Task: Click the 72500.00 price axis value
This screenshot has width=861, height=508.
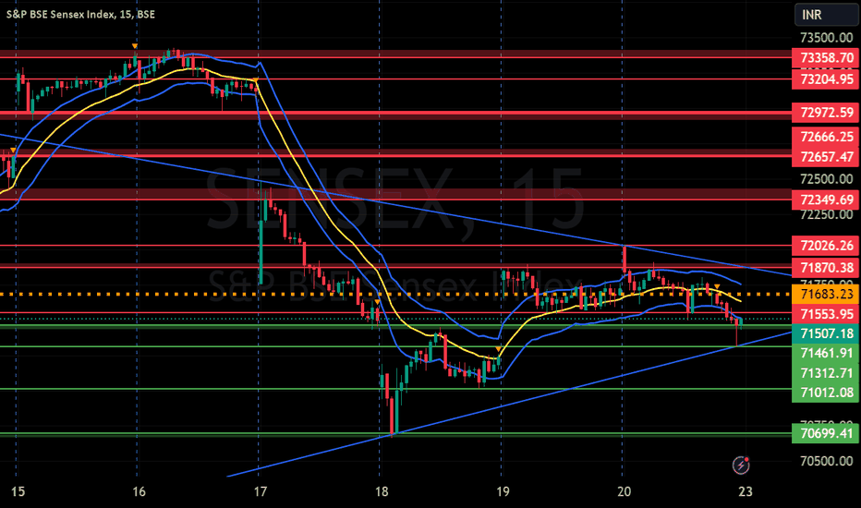Action: tap(826, 179)
